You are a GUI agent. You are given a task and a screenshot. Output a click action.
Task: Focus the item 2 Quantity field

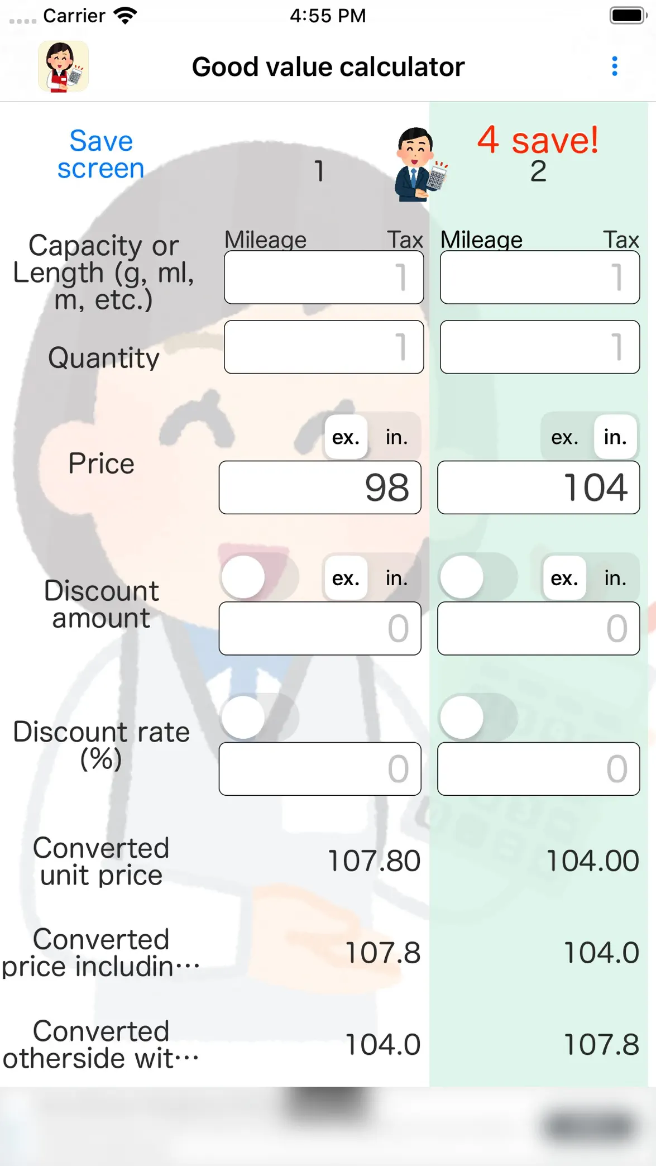pyautogui.click(x=540, y=347)
